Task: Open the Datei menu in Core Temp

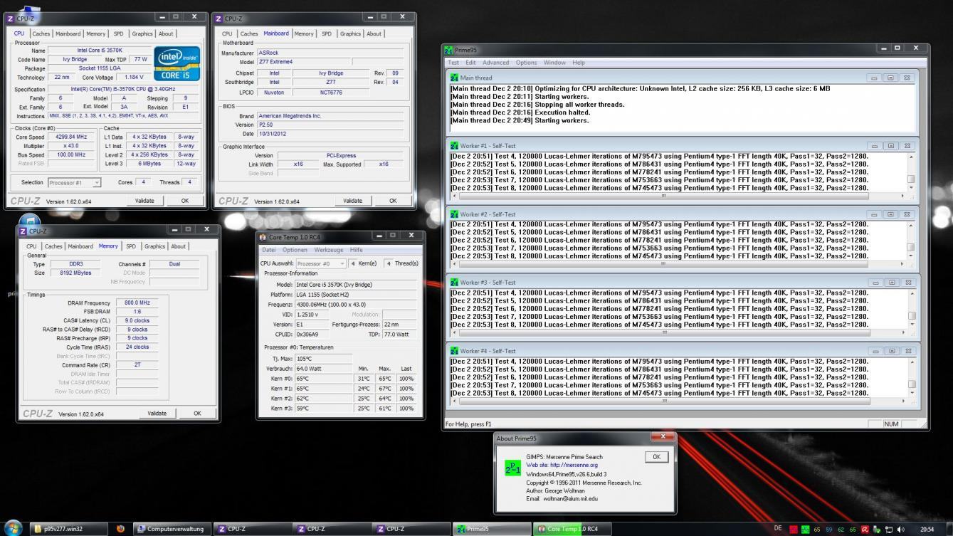Action: pyautogui.click(x=268, y=250)
